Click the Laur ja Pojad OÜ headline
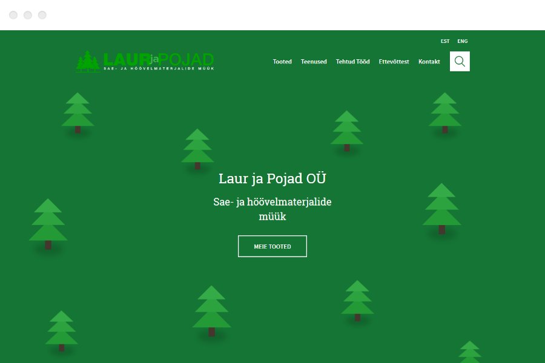The width and height of the screenshot is (545, 363). [272, 178]
